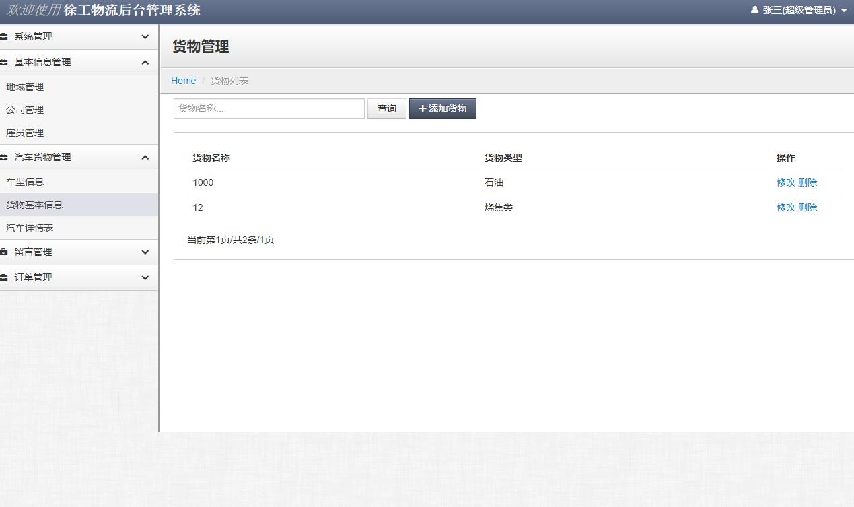Click 删除 for the 烧焦类 cargo row
Screen dimensions: 854x507
tap(807, 207)
